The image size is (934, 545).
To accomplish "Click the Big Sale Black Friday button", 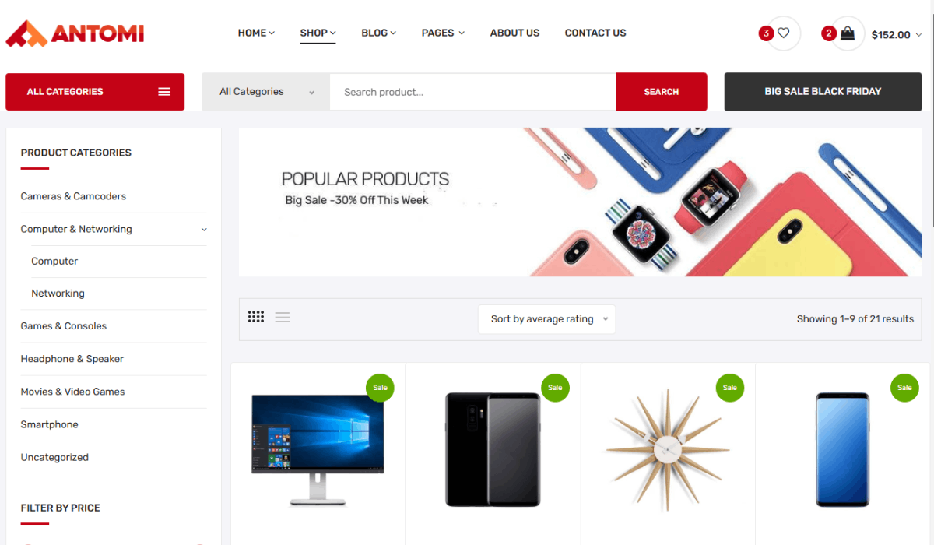I will coord(823,92).
